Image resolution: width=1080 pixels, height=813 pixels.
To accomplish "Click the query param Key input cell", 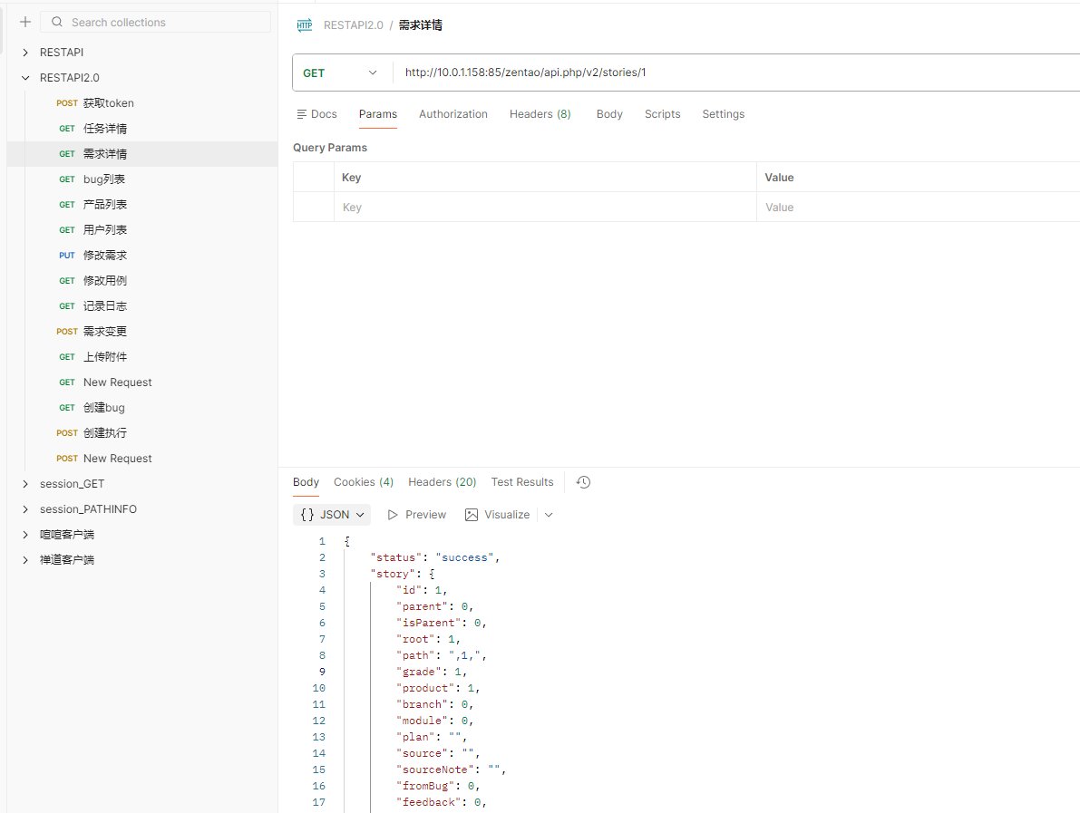I will [546, 208].
